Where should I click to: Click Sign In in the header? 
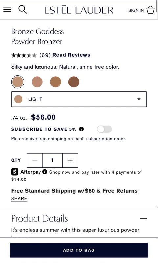[x=136, y=10]
